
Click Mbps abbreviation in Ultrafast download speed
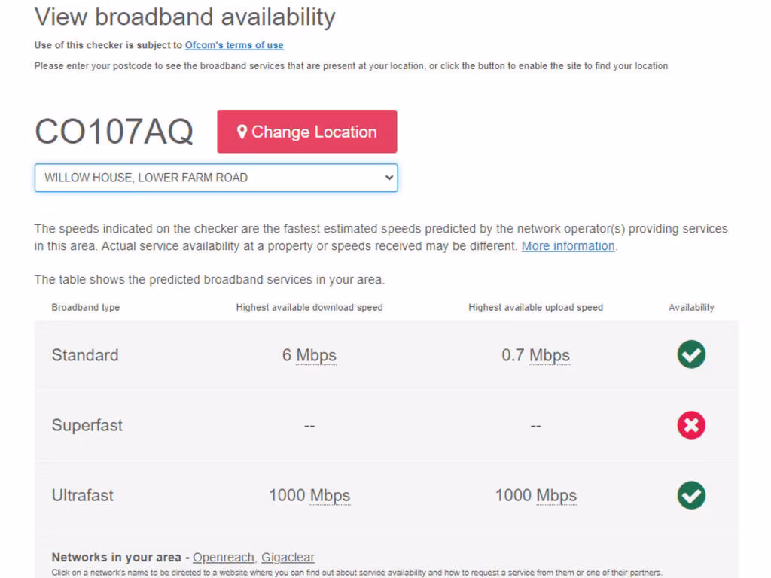pos(330,496)
